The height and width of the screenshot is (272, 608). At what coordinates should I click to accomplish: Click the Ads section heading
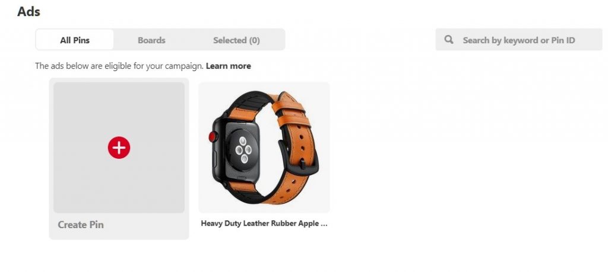28,11
